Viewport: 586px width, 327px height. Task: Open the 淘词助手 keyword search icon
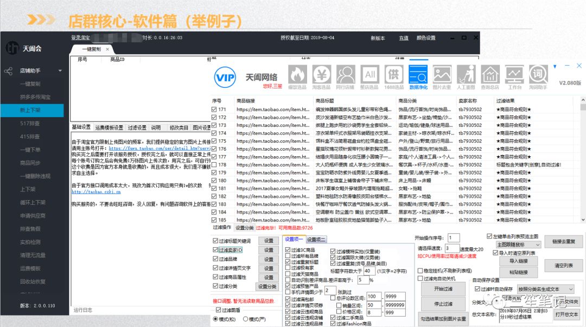539,74
